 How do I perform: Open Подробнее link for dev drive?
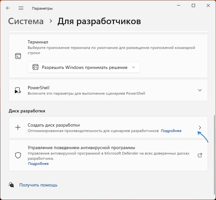point(171,131)
